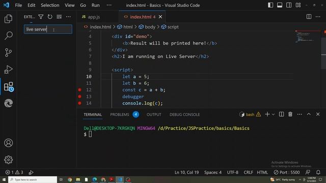This screenshot has width=326, height=183.
Task: Split the terminal pane
Action: coord(281,114)
